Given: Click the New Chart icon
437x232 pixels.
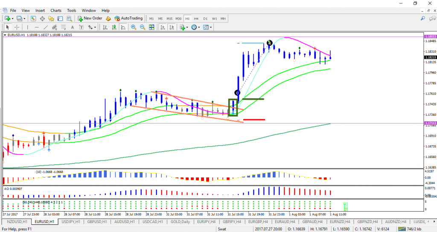Looking at the screenshot, I should tap(7, 19).
